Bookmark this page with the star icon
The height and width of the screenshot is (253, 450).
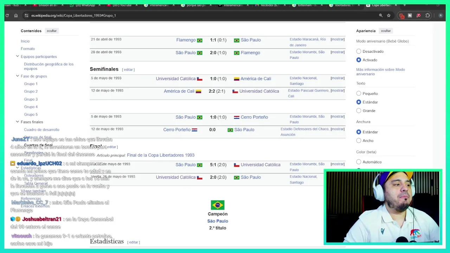point(389,15)
